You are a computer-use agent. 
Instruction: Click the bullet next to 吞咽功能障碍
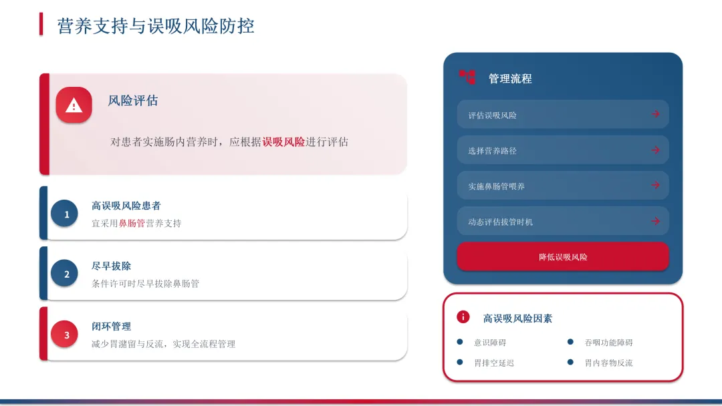click(x=570, y=342)
